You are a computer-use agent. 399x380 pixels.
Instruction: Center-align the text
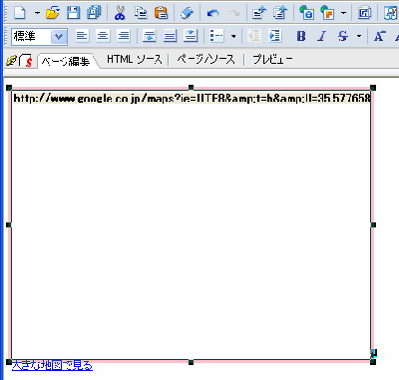pyautogui.click(x=103, y=36)
